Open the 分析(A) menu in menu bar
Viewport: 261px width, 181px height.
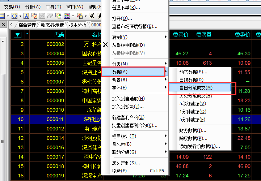tap(33, 7)
